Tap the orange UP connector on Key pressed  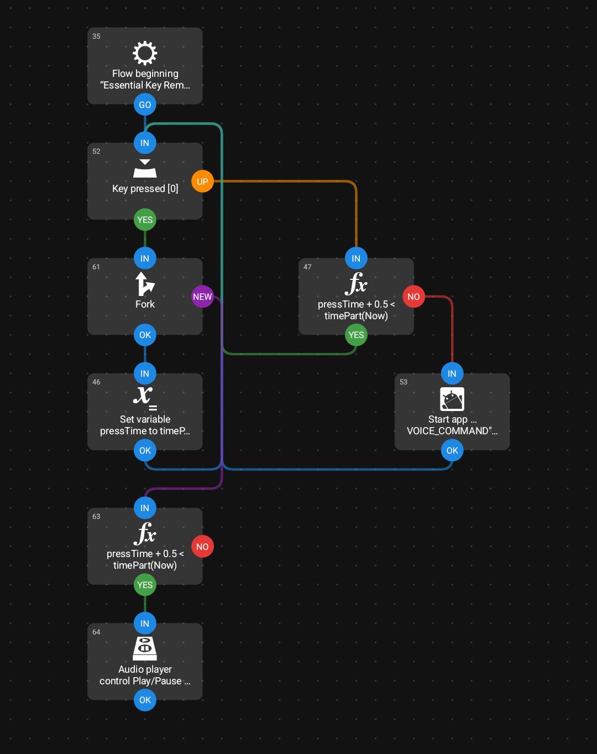(202, 181)
